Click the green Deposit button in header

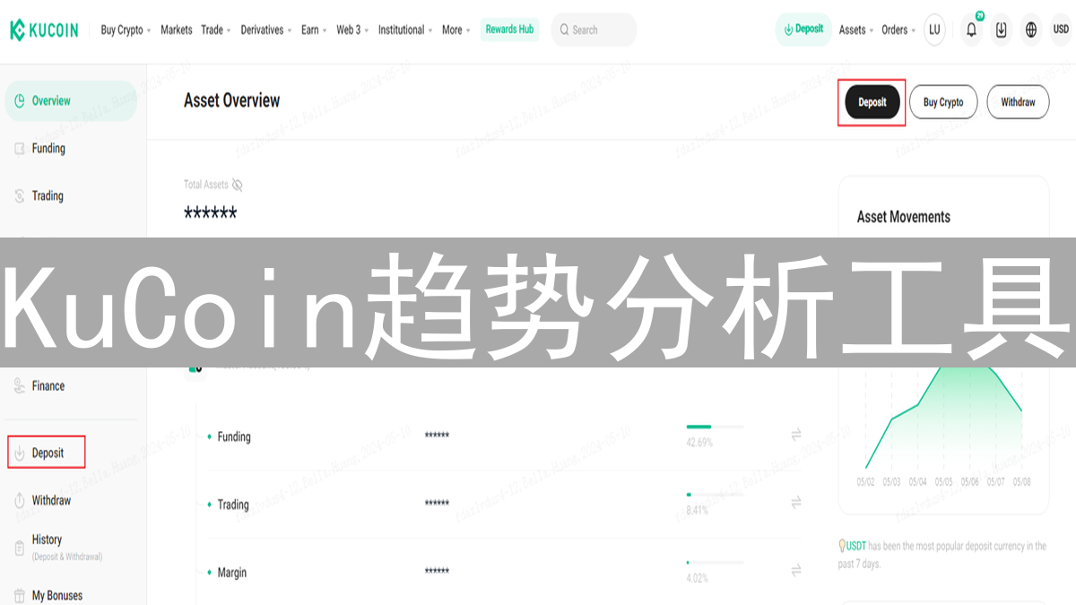pos(803,30)
